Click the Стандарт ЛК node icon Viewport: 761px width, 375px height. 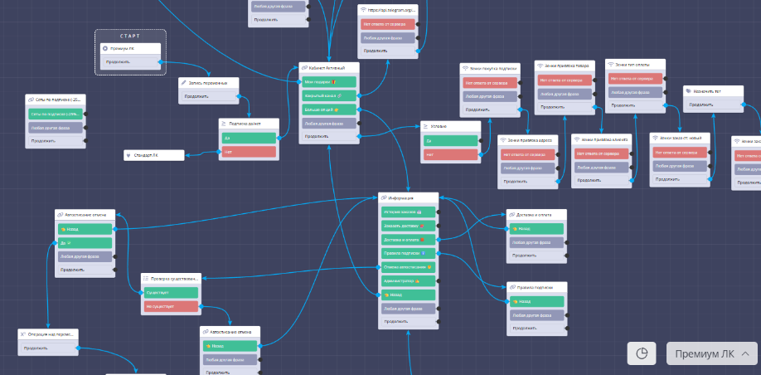click(x=127, y=154)
